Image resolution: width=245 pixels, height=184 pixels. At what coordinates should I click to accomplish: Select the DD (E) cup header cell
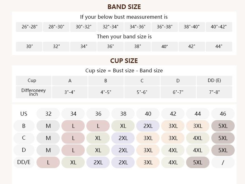214,80
